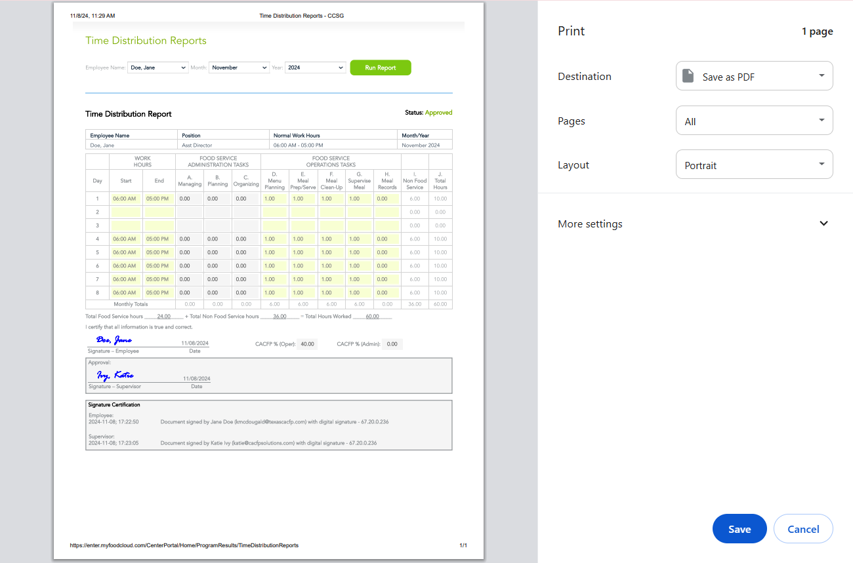Click the Time Distribution Reports green heading
The width and height of the screenshot is (853, 563).
point(146,41)
